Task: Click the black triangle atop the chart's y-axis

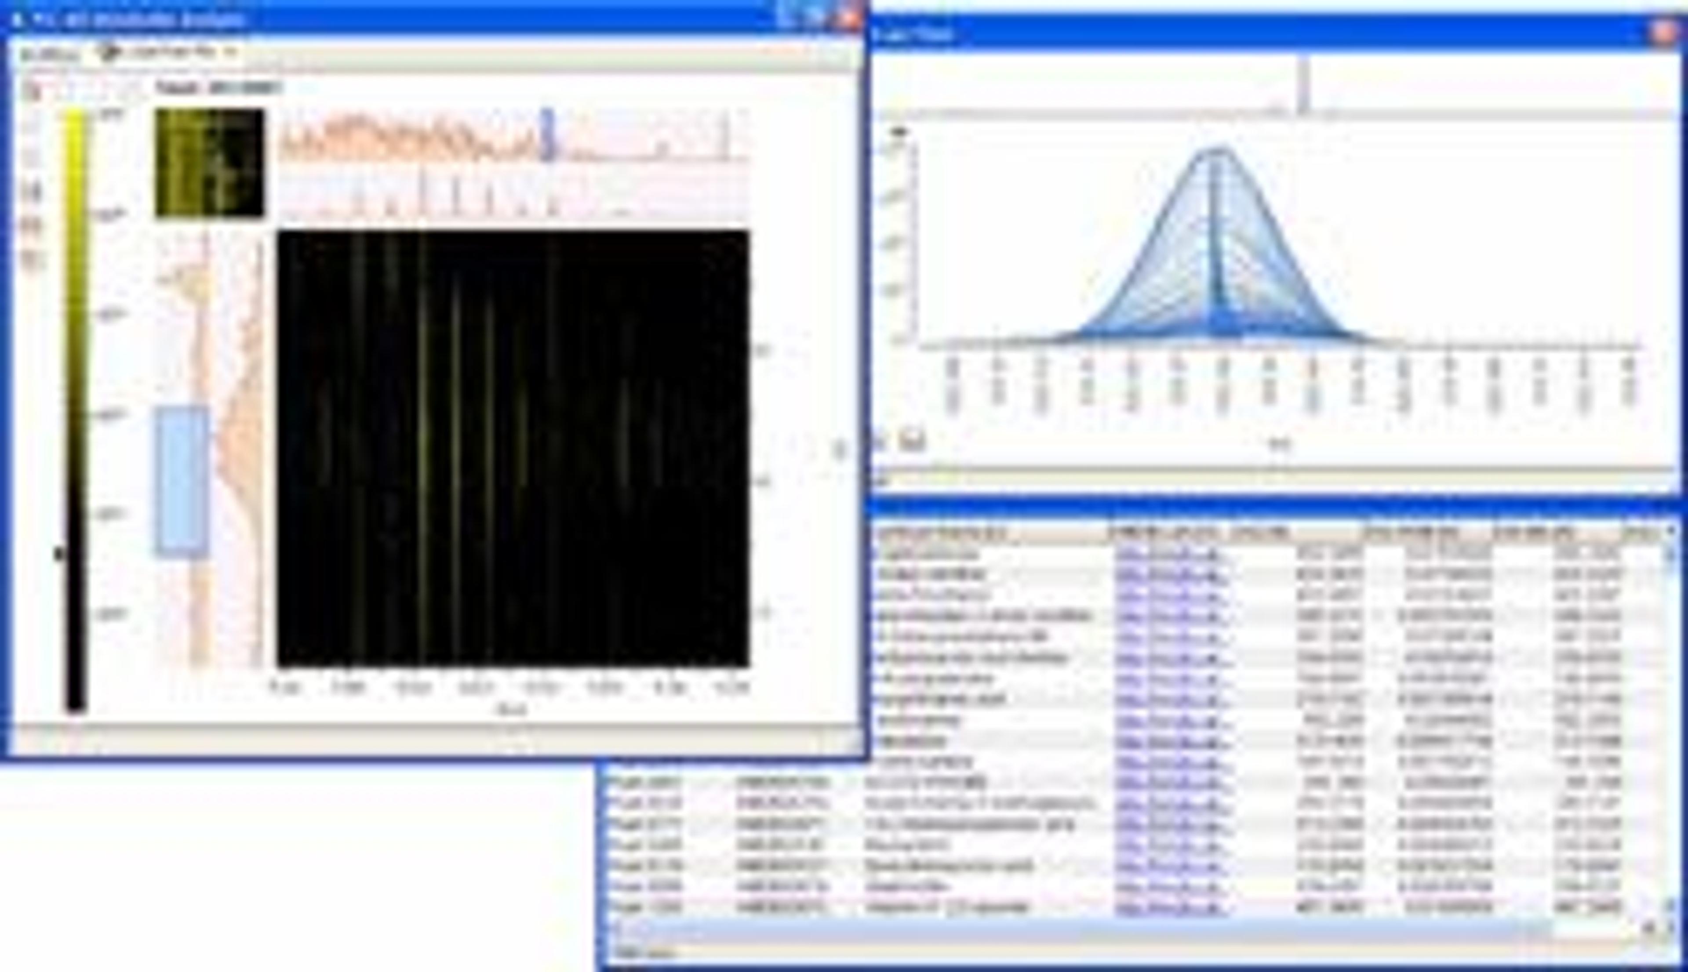Action: pos(899,131)
